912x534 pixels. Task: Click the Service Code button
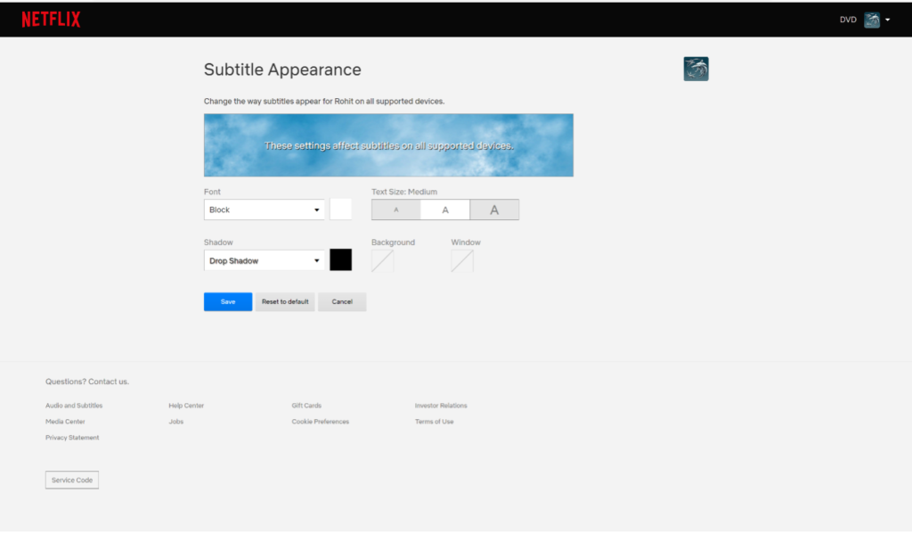coord(72,480)
